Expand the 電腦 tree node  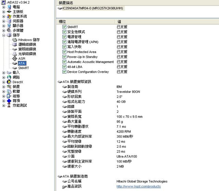[x=4, y=7]
